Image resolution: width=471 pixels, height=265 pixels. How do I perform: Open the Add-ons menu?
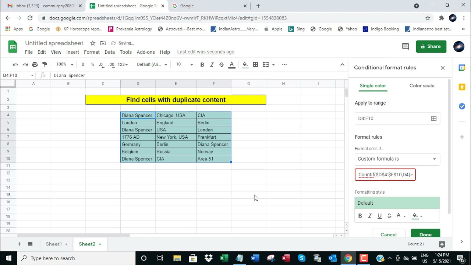pos(146,52)
